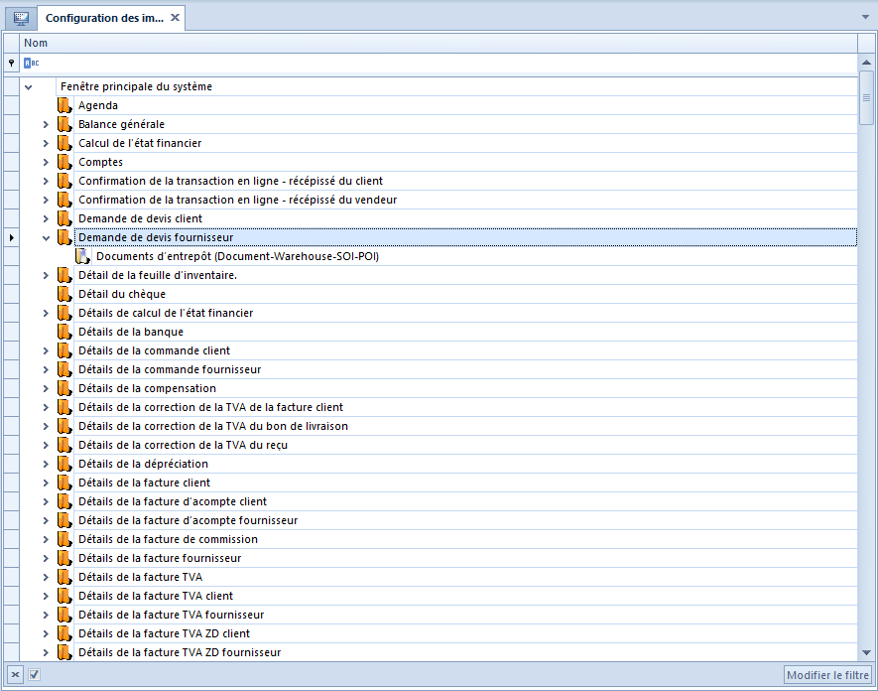
Task: Expand the Comptes node
Action: (46, 162)
